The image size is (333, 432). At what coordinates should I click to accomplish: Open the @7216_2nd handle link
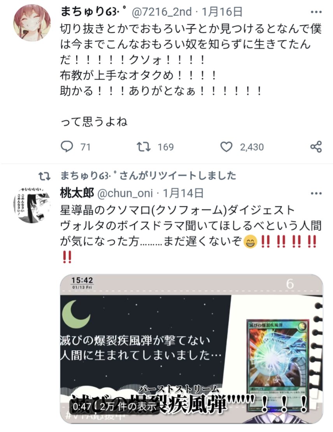tap(162, 12)
